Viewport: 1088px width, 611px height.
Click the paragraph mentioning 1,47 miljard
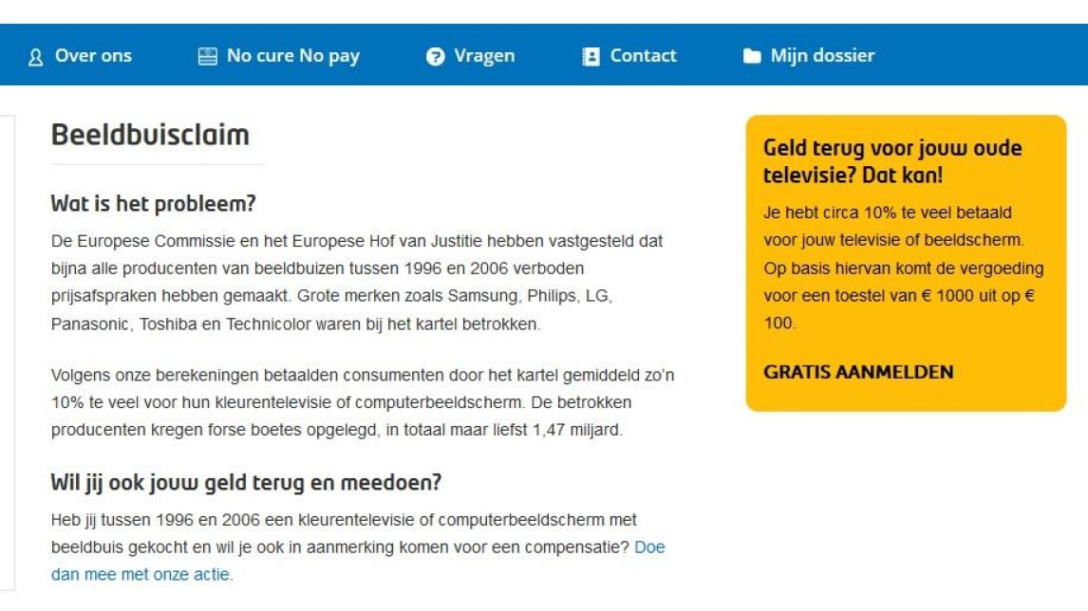click(x=363, y=402)
